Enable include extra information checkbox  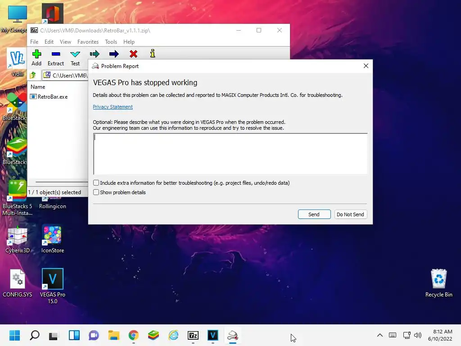(96, 183)
